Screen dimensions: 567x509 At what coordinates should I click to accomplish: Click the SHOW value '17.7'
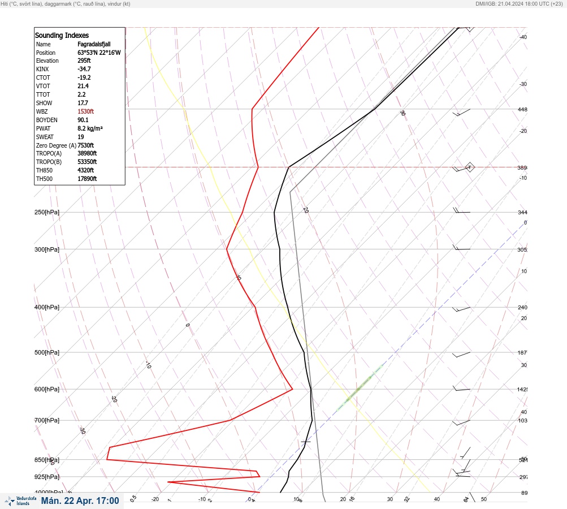[83, 103]
